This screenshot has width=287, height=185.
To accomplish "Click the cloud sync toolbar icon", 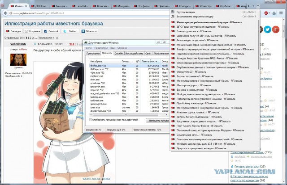I will pyautogui.click(x=274, y=13).
